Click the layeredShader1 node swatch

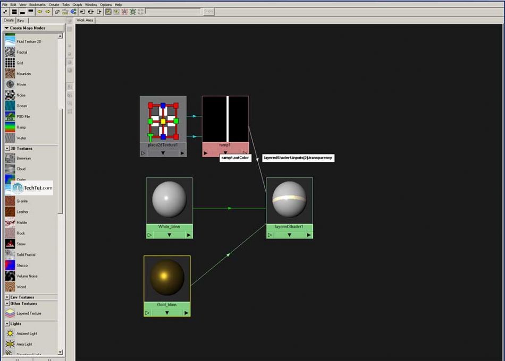coord(289,201)
